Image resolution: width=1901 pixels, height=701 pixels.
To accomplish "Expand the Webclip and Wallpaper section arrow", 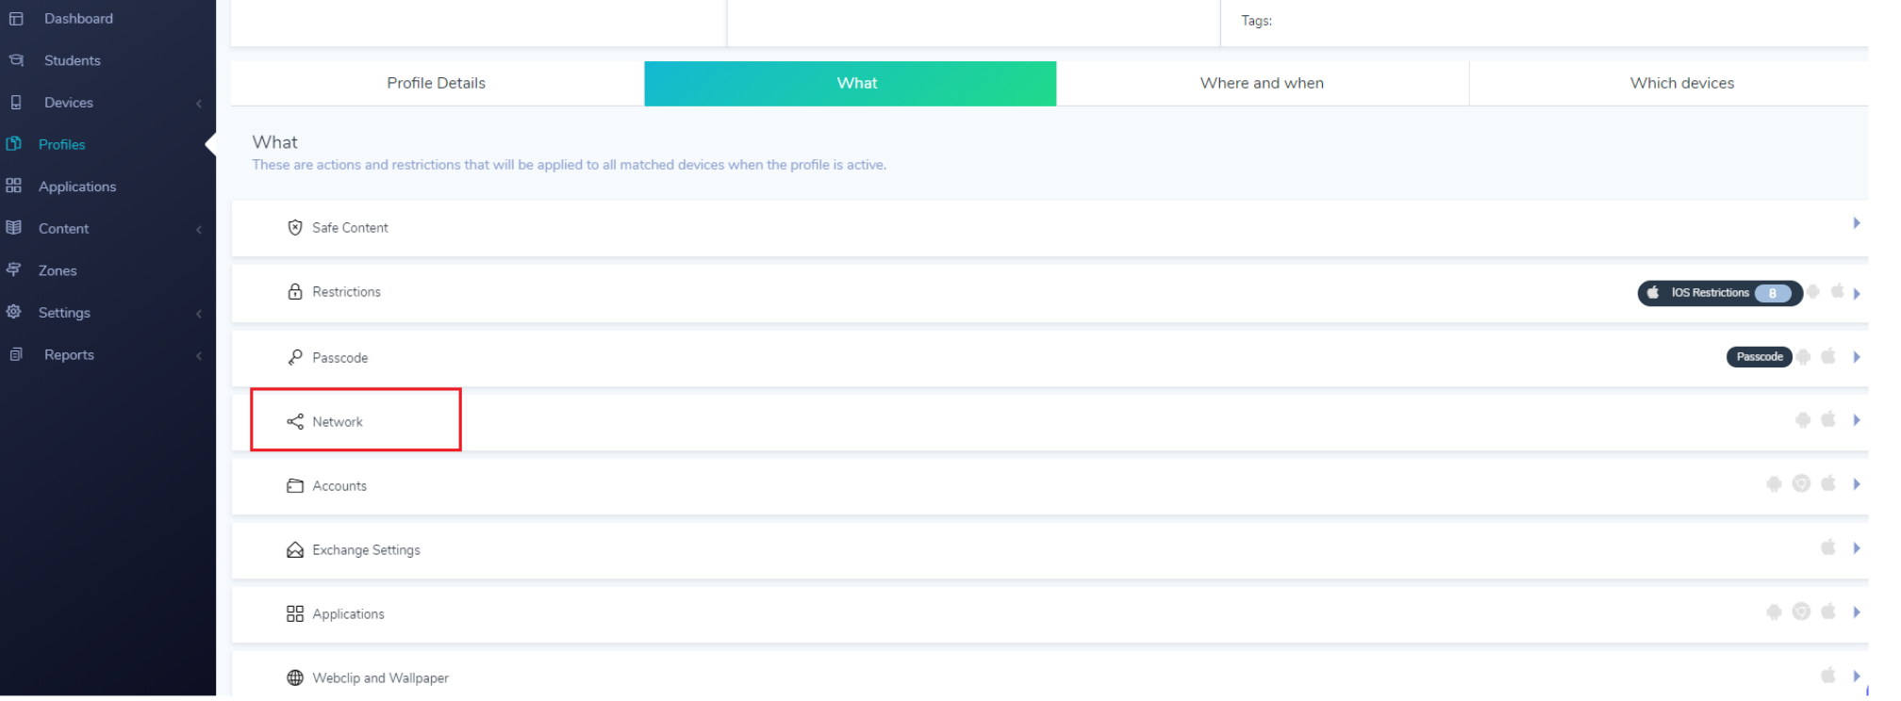I will pos(1857,677).
